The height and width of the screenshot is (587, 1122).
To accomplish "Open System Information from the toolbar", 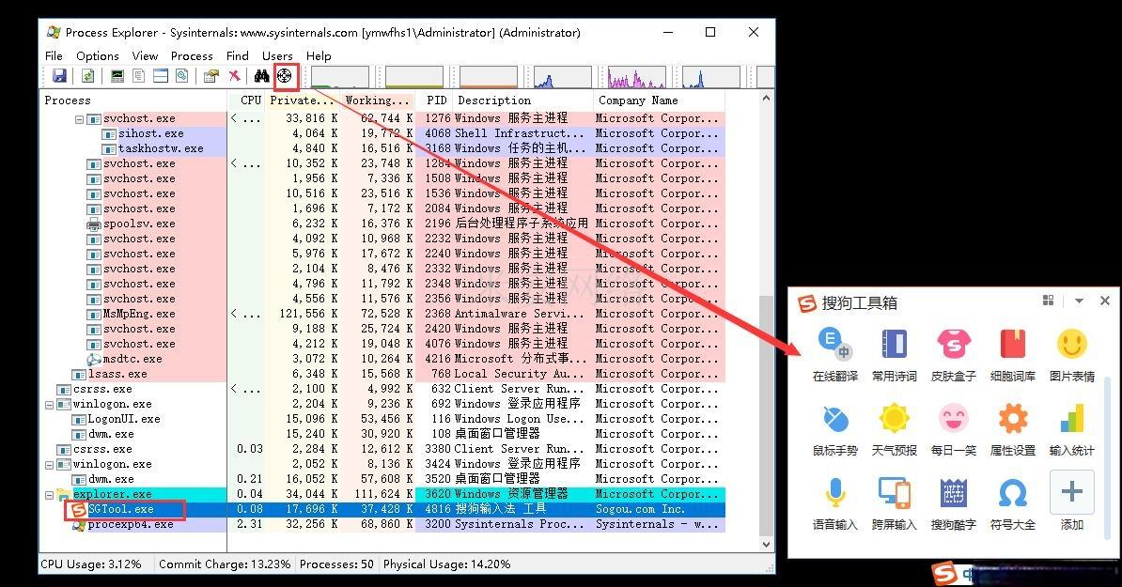I will pyautogui.click(x=117, y=76).
